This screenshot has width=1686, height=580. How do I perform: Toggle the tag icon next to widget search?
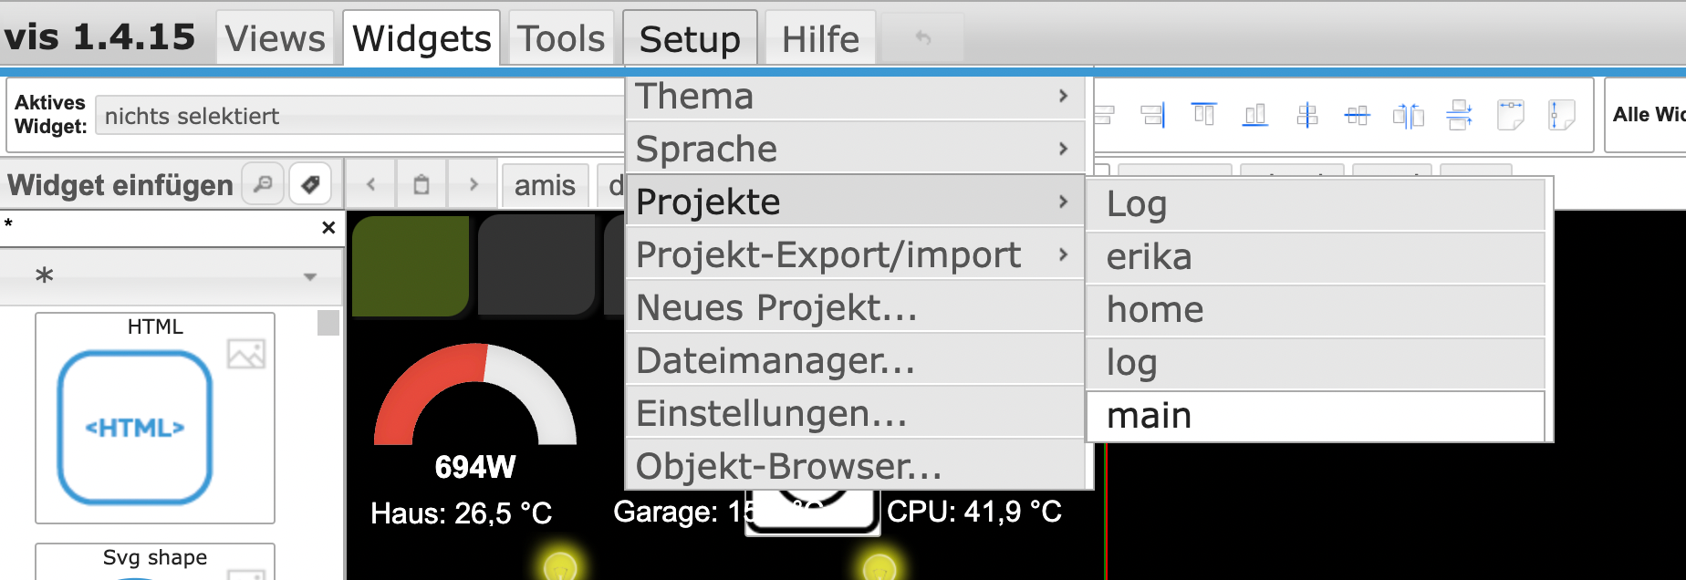[x=310, y=183]
